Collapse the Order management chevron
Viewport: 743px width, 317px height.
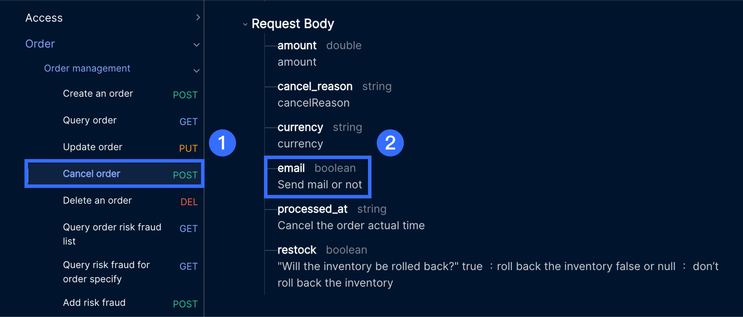pos(196,71)
